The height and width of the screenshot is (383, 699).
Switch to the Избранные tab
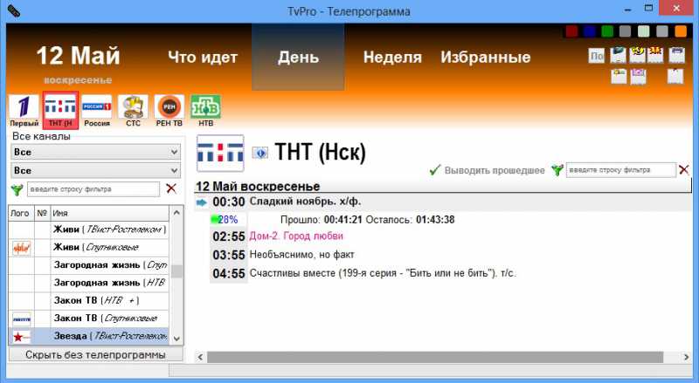pos(486,57)
